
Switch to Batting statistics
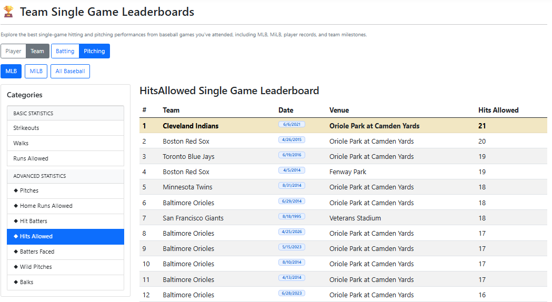pos(65,51)
